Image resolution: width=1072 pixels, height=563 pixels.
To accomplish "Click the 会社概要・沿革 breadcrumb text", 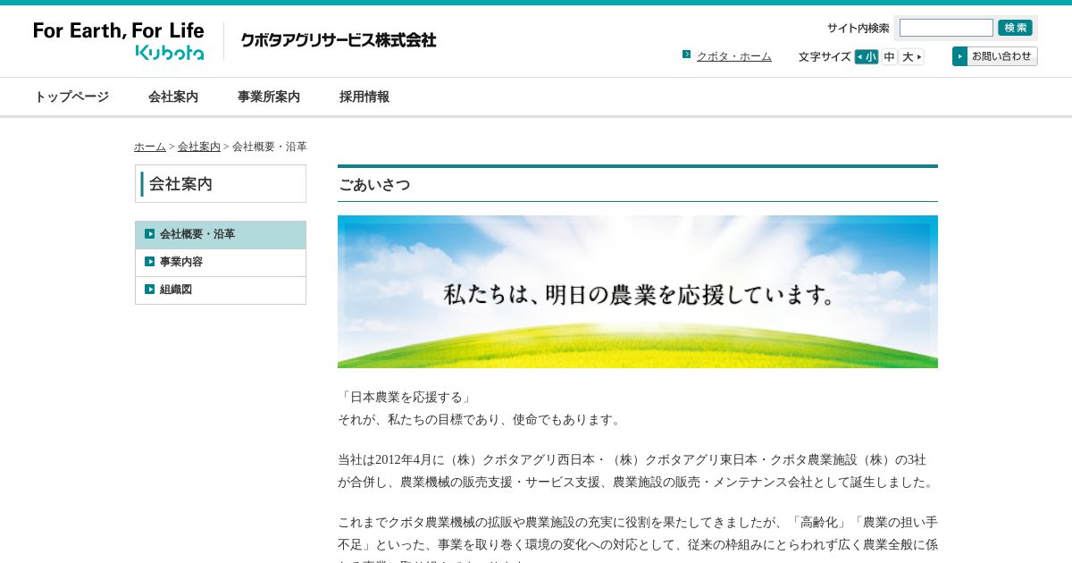I will [270, 147].
